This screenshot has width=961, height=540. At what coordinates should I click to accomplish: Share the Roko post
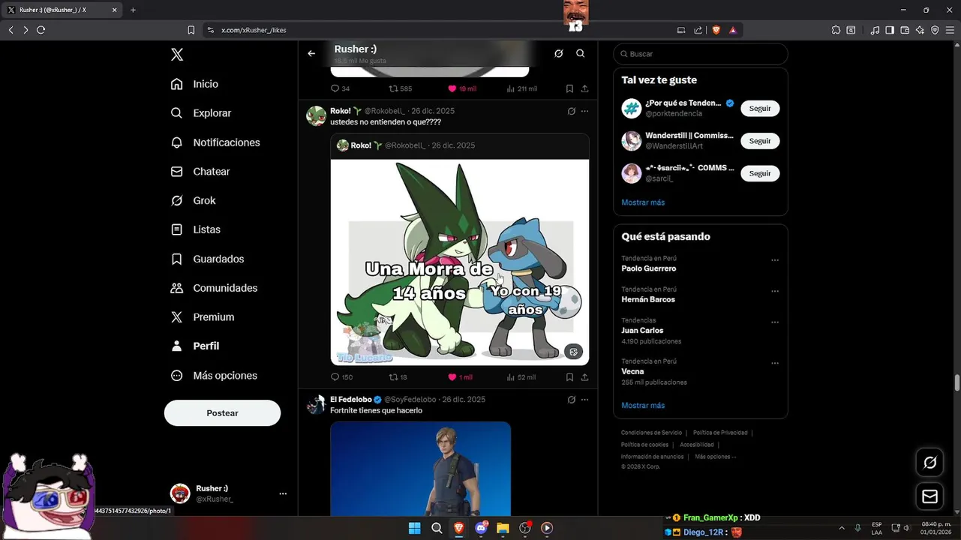pos(584,377)
